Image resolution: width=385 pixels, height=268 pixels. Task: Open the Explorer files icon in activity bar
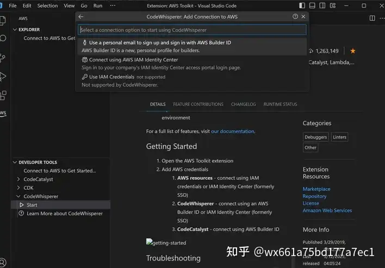(3, 20)
